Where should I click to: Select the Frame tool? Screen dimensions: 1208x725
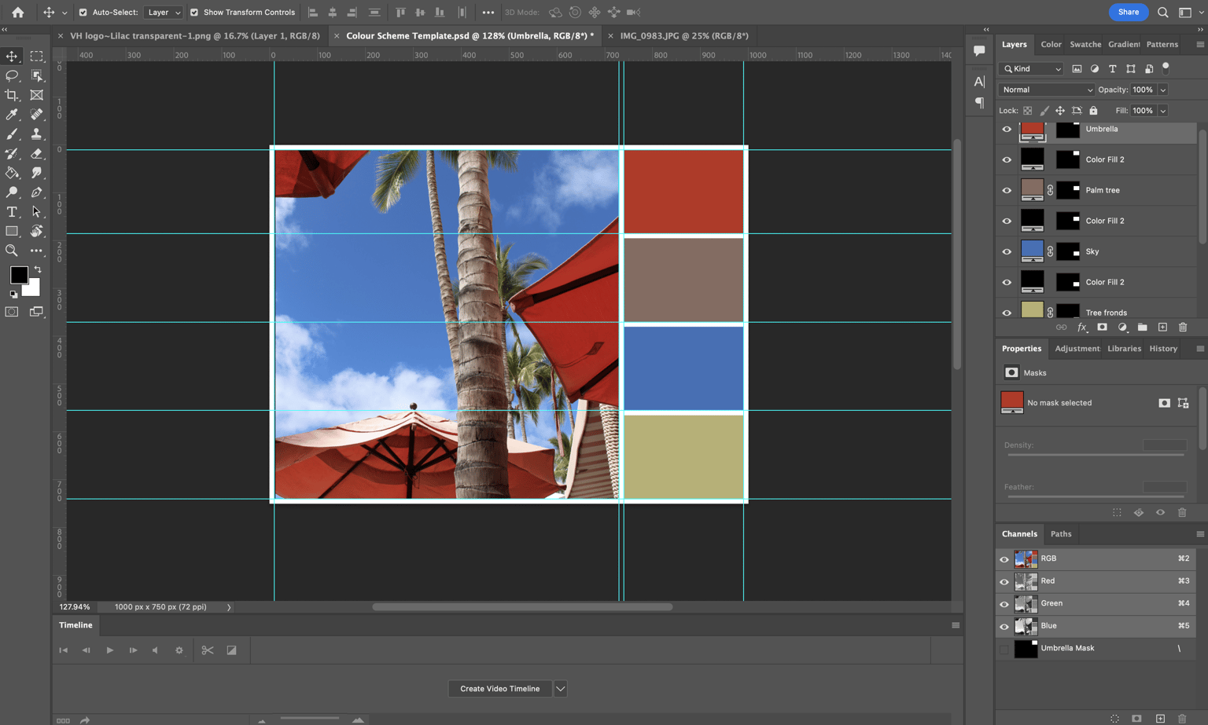click(x=36, y=95)
